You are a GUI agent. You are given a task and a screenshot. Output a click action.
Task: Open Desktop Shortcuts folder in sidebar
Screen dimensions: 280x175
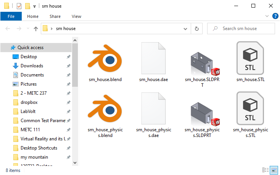(x=39, y=148)
